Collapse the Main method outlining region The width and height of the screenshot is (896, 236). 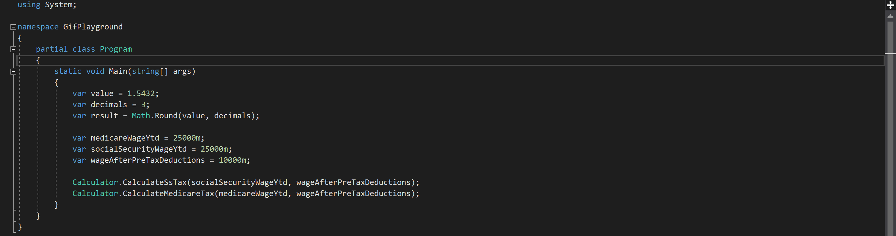point(13,71)
